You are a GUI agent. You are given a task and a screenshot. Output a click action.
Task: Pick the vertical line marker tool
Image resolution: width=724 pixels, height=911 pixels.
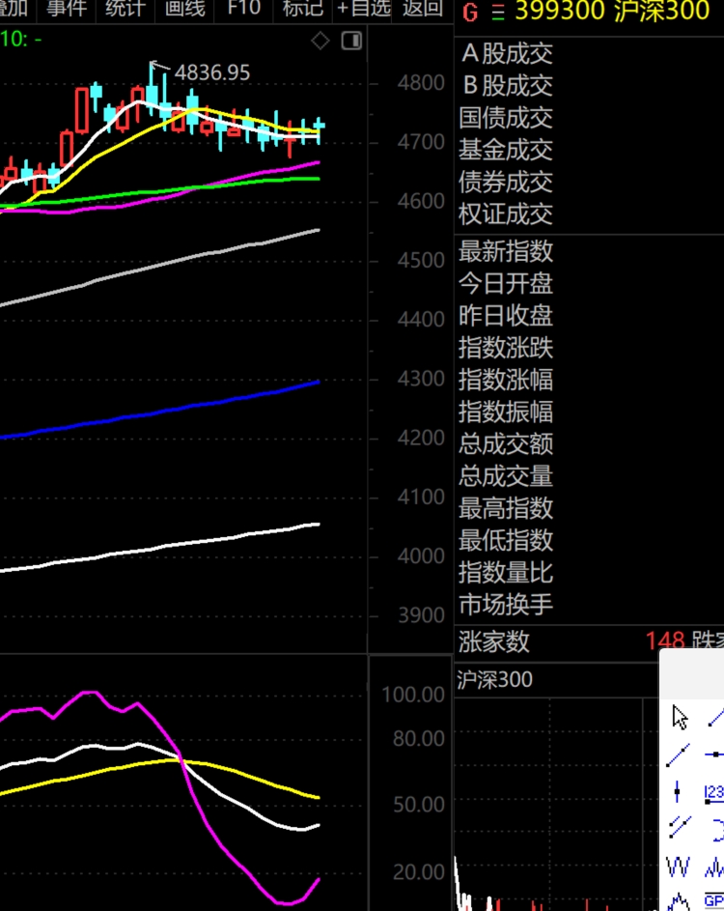tap(678, 792)
